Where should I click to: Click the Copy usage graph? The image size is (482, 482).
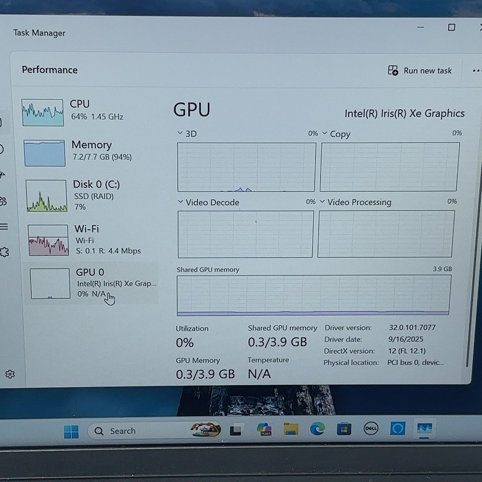click(390, 167)
